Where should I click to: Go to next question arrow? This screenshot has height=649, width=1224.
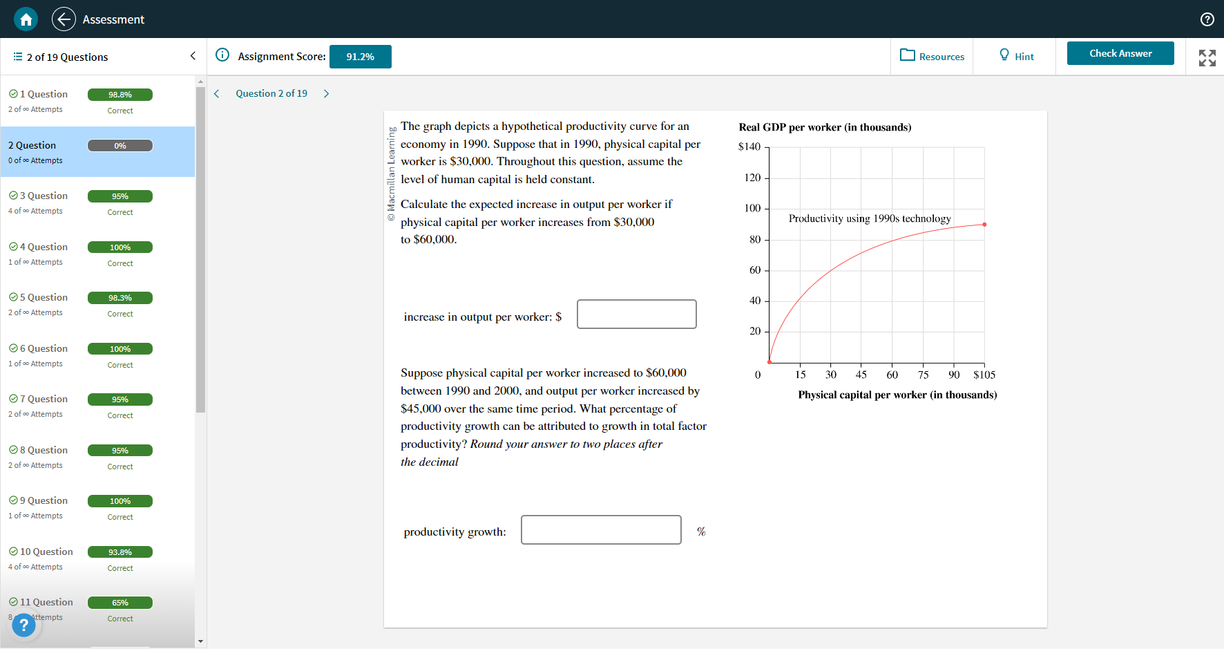click(327, 94)
